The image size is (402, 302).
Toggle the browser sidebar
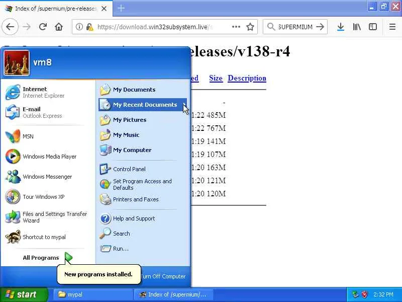point(373,27)
